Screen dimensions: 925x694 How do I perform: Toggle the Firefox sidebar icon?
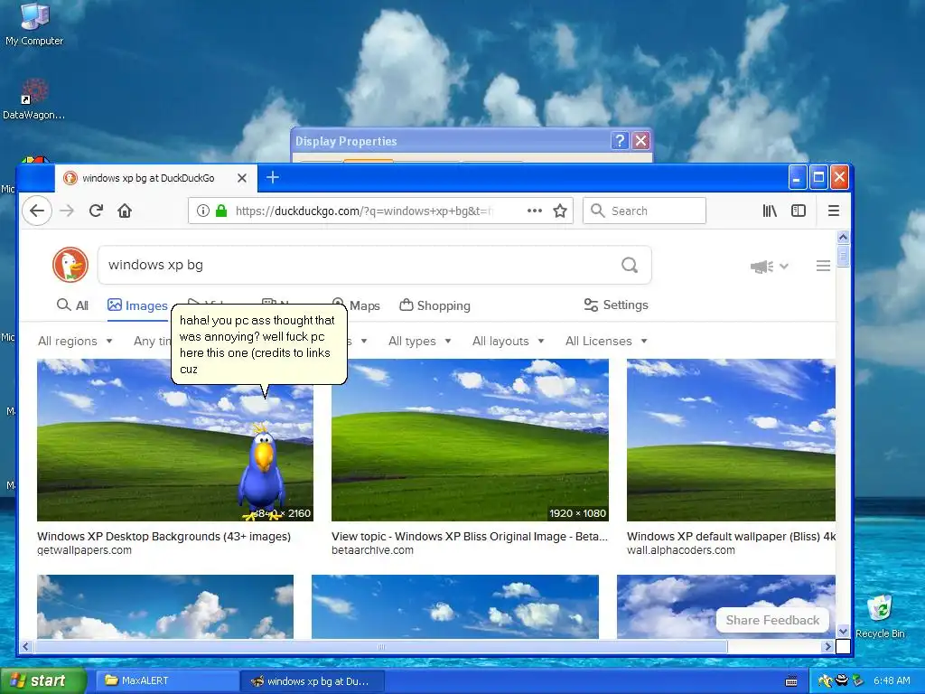tap(799, 211)
